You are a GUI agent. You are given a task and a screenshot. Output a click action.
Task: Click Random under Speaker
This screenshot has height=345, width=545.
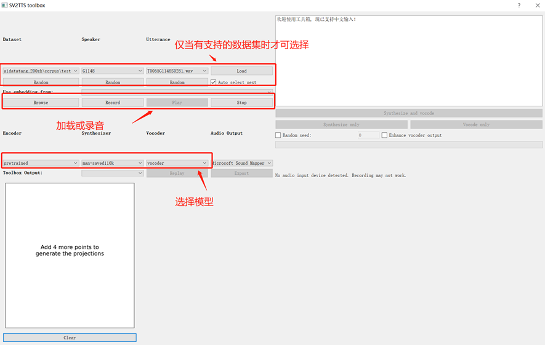click(113, 82)
